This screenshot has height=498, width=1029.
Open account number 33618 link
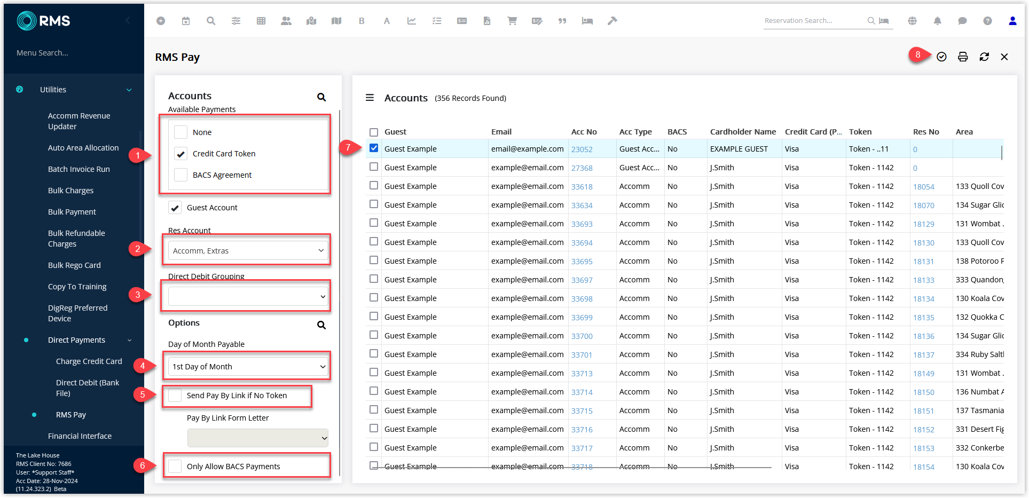point(582,187)
